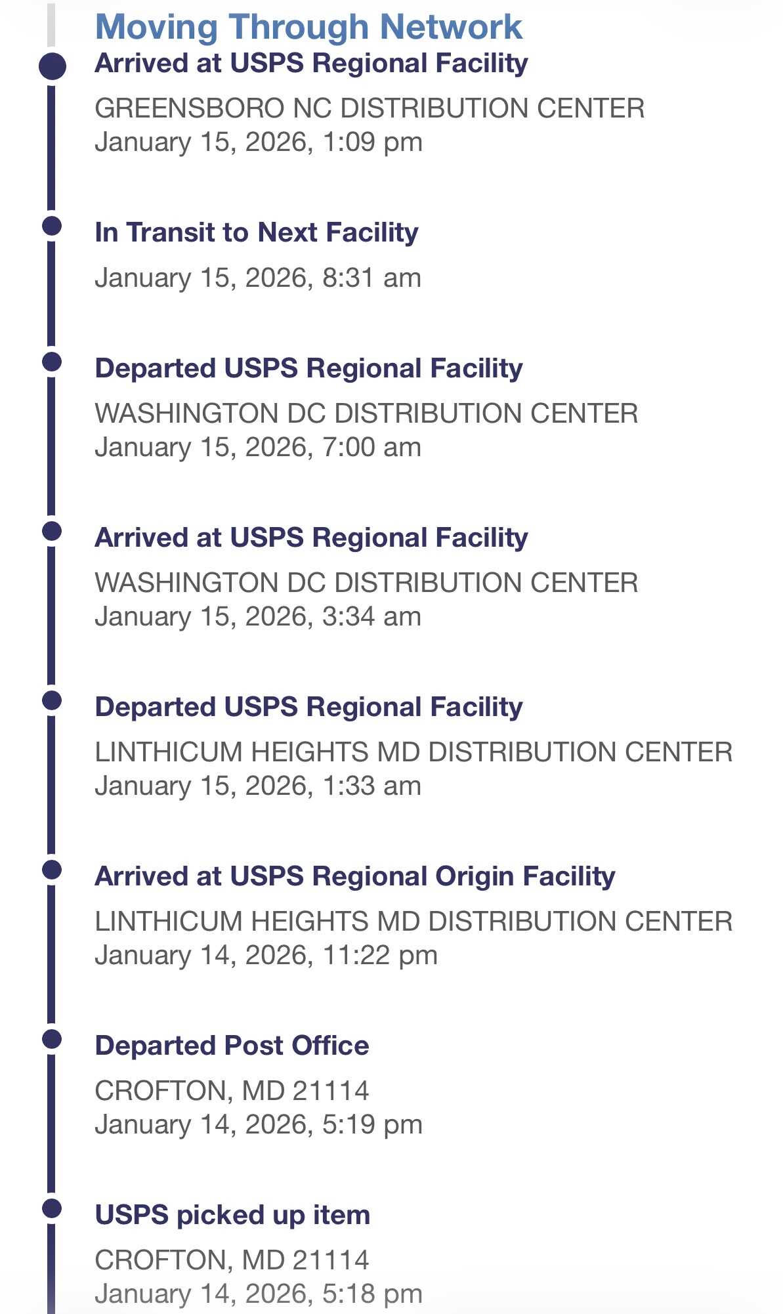Screen dimensions: 783x1314
Task: Select the January 14, 2026, 5:19 pm timestamp
Action: (259, 1125)
